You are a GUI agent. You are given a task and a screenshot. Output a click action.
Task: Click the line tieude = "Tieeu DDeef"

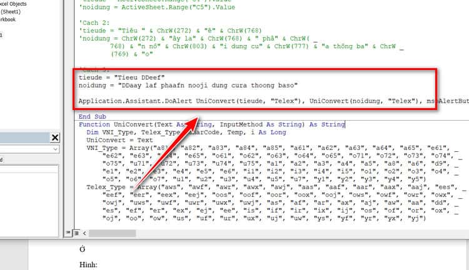121,77
